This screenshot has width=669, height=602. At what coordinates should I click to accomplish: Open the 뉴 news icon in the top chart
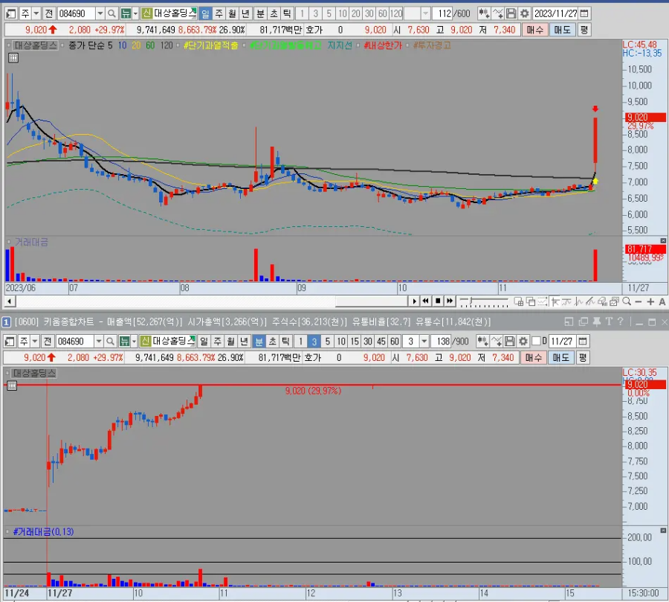(x=126, y=13)
